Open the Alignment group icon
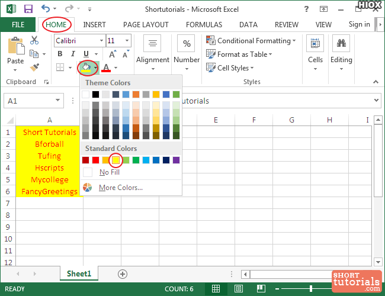 coord(152,43)
